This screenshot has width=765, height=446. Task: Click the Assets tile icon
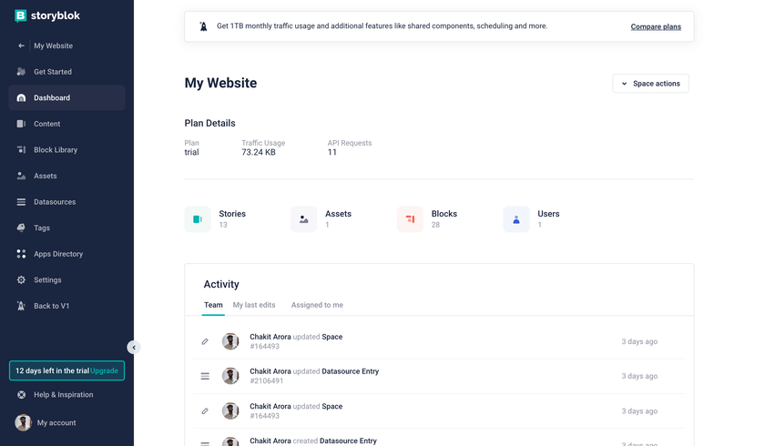[x=304, y=219]
